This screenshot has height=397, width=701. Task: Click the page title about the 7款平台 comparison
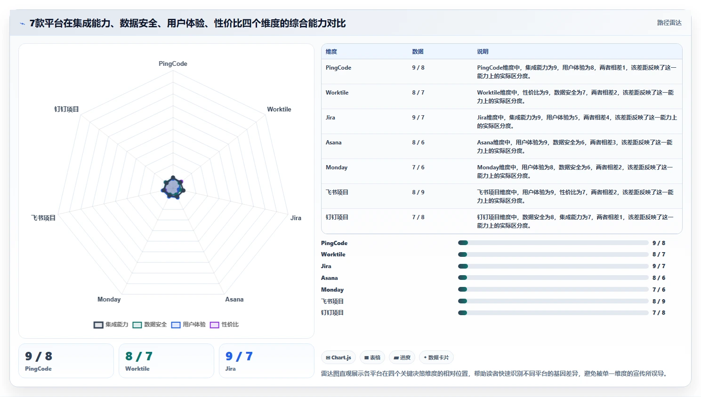tap(187, 24)
